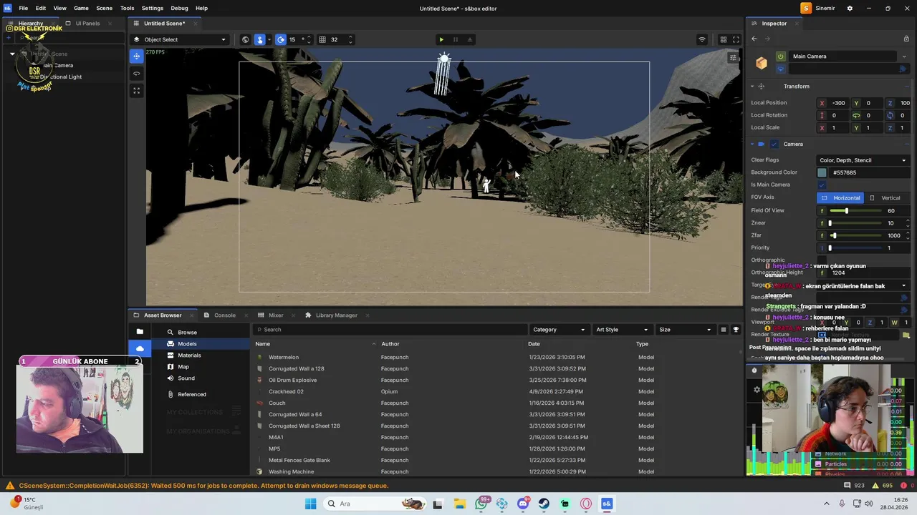917x515 pixels.
Task: Open the Art Style filter dropdown
Action: tap(622, 330)
